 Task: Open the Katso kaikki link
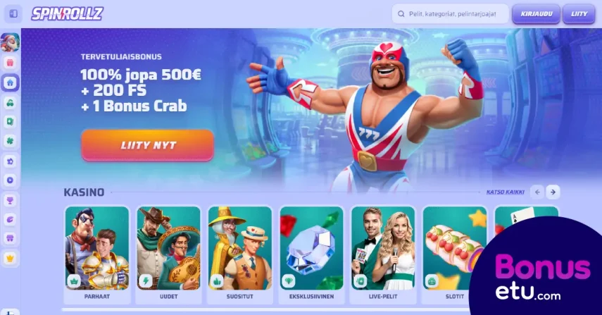tap(505, 192)
